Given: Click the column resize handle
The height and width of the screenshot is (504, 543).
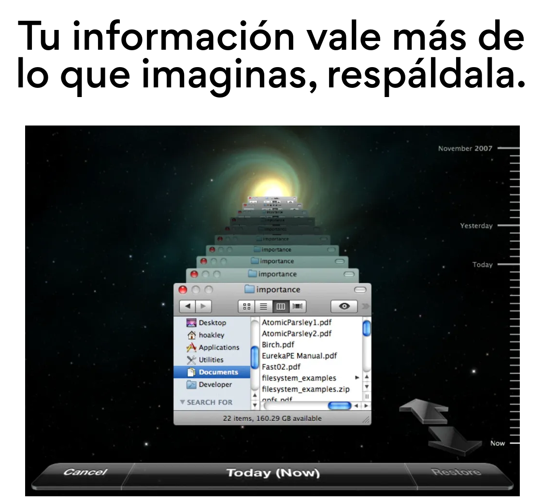Looking at the screenshot, I should (x=367, y=396).
